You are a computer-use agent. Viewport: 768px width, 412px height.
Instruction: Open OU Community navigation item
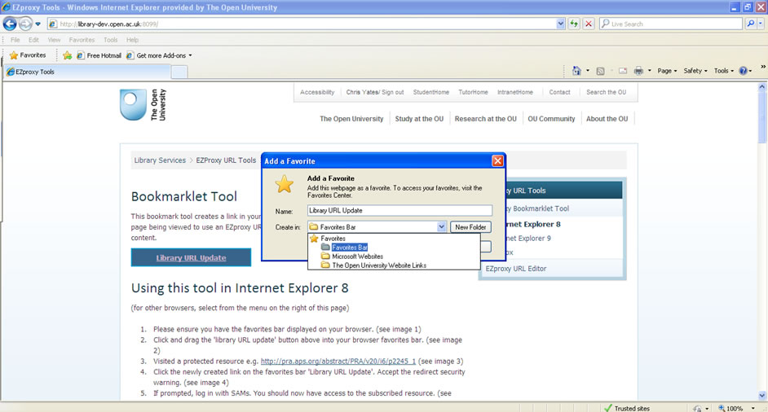pyautogui.click(x=551, y=119)
